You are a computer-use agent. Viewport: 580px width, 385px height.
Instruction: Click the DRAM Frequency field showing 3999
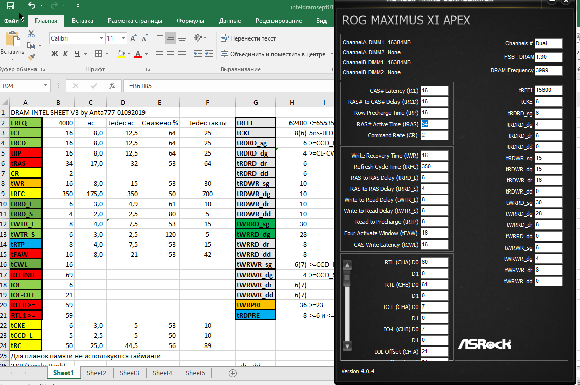(x=549, y=70)
